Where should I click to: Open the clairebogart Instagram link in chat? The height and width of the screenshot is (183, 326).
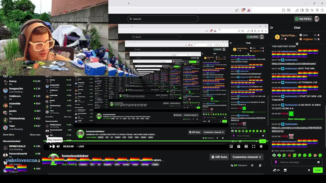click(294, 64)
